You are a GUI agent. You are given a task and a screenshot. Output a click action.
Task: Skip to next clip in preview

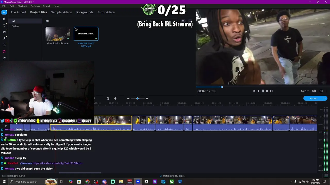(271, 91)
